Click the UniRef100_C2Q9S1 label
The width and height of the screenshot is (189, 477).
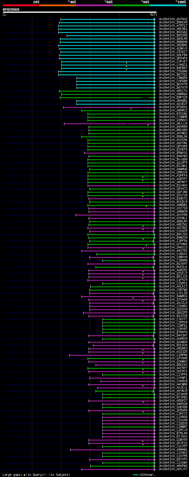pos(173,283)
